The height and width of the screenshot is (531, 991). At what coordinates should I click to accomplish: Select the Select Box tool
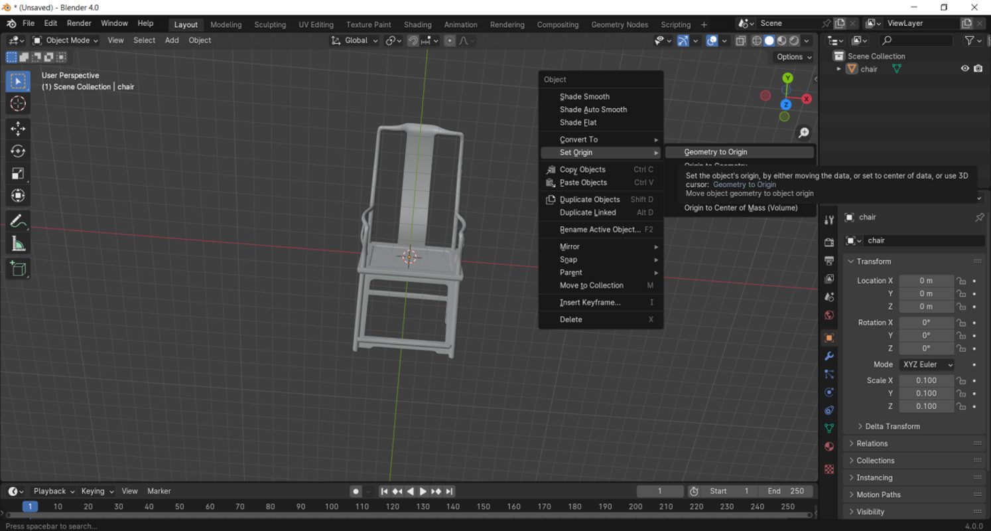pyautogui.click(x=18, y=82)
